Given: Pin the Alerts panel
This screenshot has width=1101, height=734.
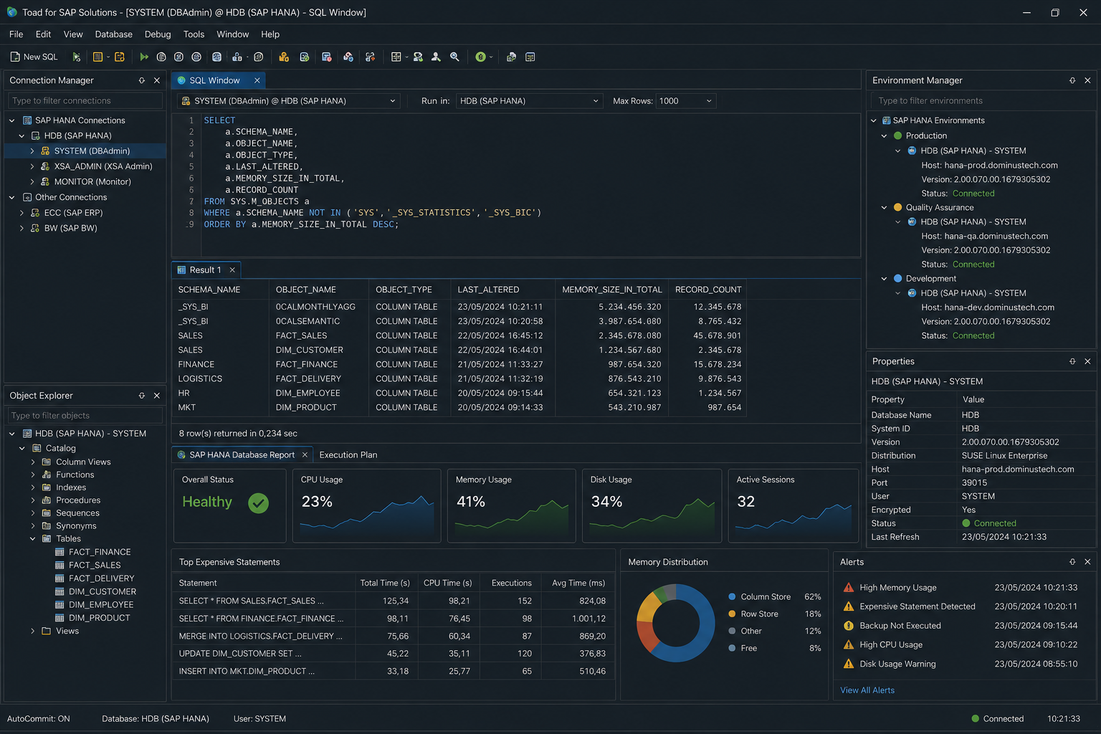Looking at the screenshot, I should [x=1072, y=562].
